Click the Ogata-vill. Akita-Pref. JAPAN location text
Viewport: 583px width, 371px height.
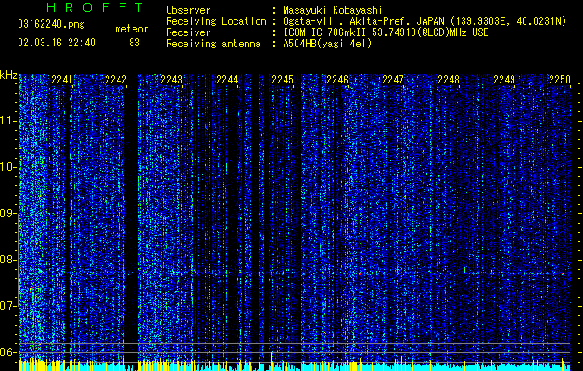point(425,21)
